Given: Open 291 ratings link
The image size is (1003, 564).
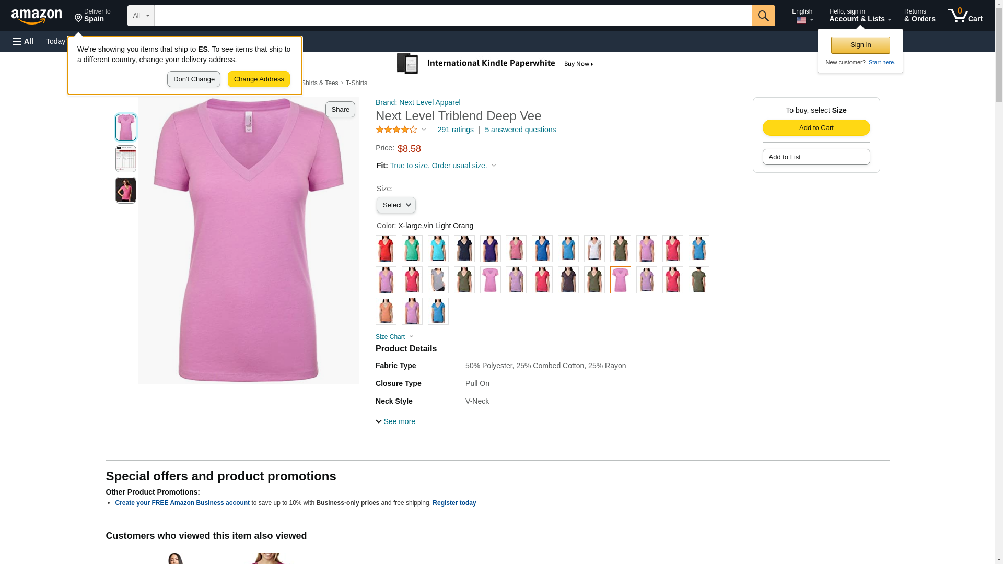Looking at the screenshot, I should click(x=455, y=130).
